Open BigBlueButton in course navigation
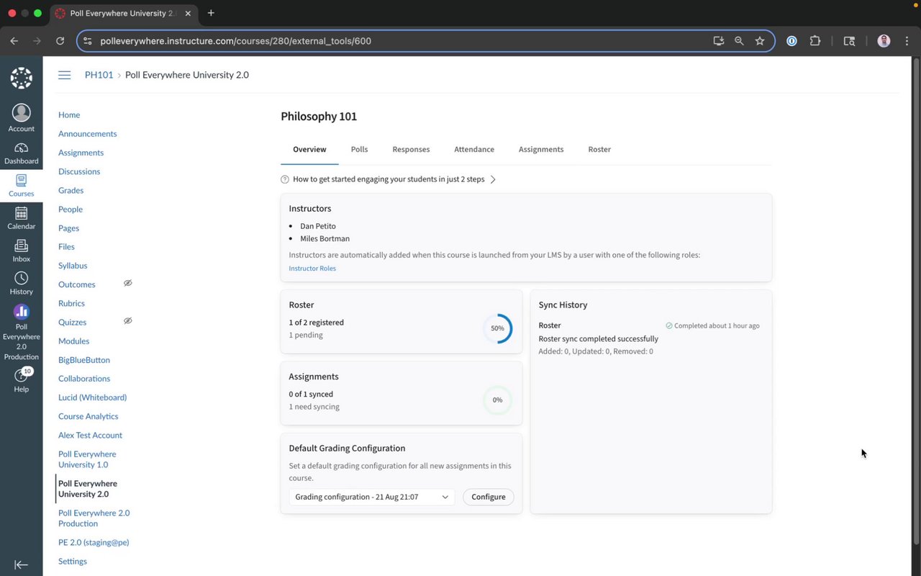The height and width of the screenshot is (576, 921). tap(84, 360)
